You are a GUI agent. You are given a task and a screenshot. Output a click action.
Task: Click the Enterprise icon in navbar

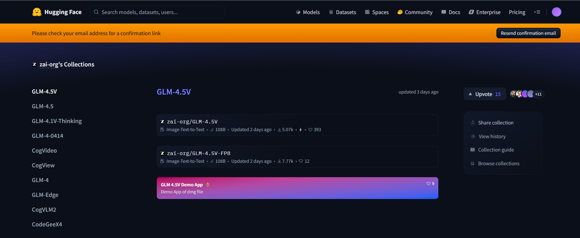(471, 12)
